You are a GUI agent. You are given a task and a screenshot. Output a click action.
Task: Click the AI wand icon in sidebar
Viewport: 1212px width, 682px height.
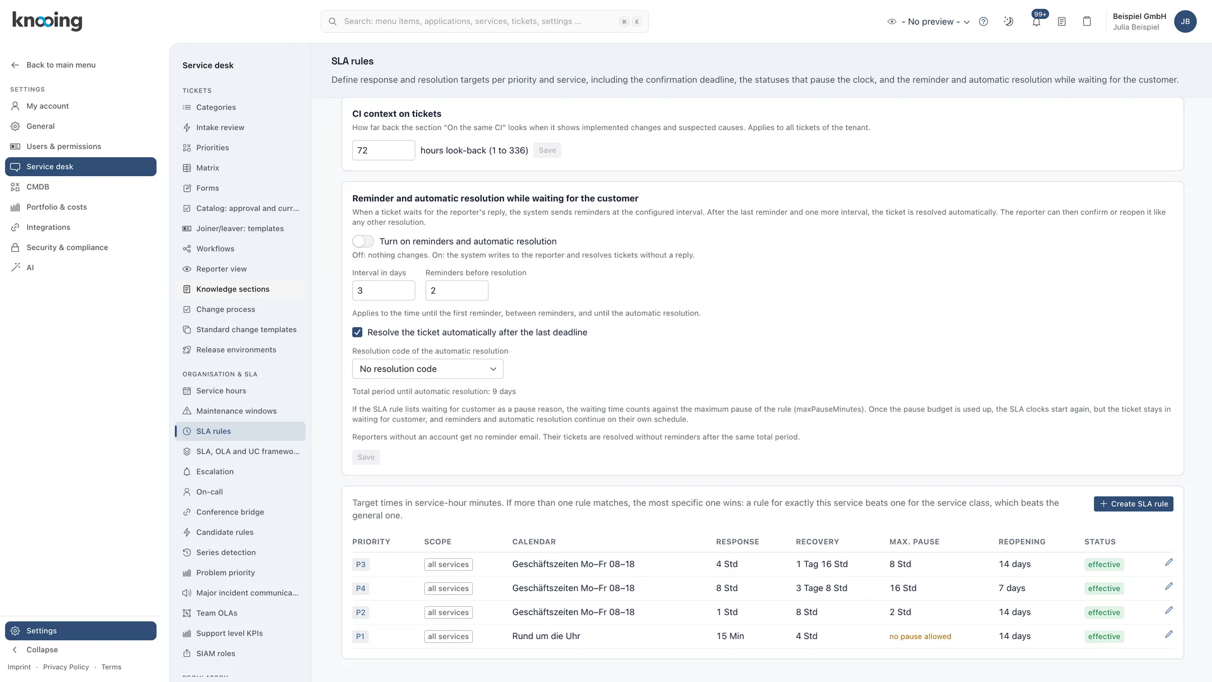pos(15,268)
